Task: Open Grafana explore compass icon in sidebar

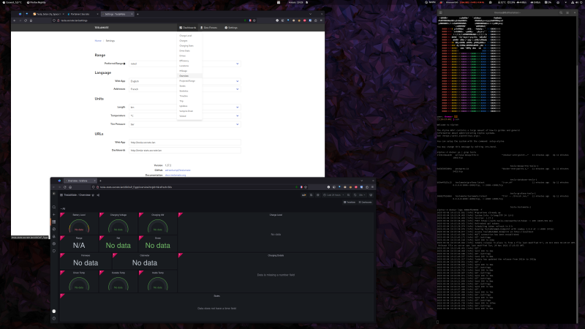Action: 53,229
